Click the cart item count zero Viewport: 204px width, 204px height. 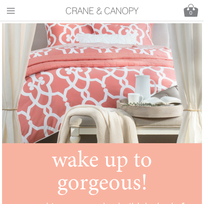tap(191, 13)
